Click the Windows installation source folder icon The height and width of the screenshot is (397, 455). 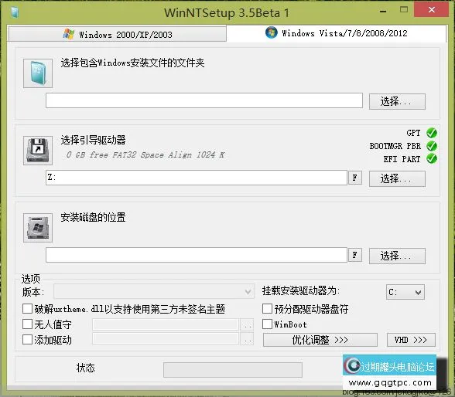(38, 73)
